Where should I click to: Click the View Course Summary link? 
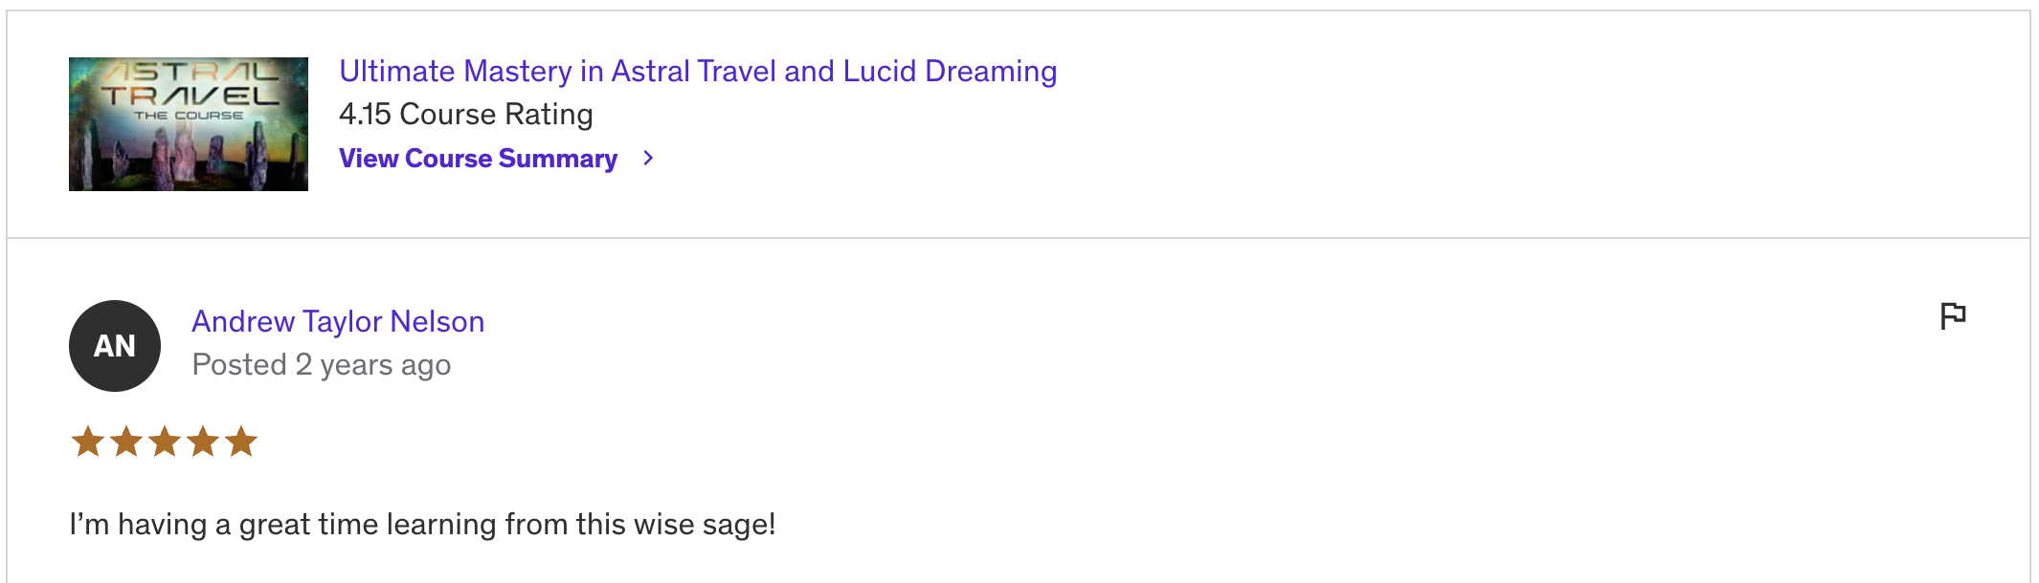click(478, 158)
